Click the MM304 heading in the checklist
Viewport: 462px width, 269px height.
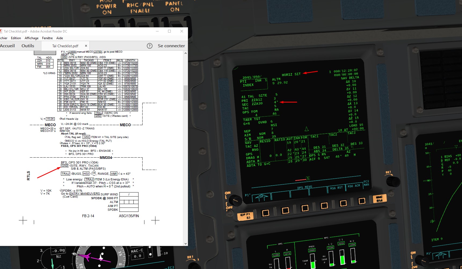[x=106, y=158]
